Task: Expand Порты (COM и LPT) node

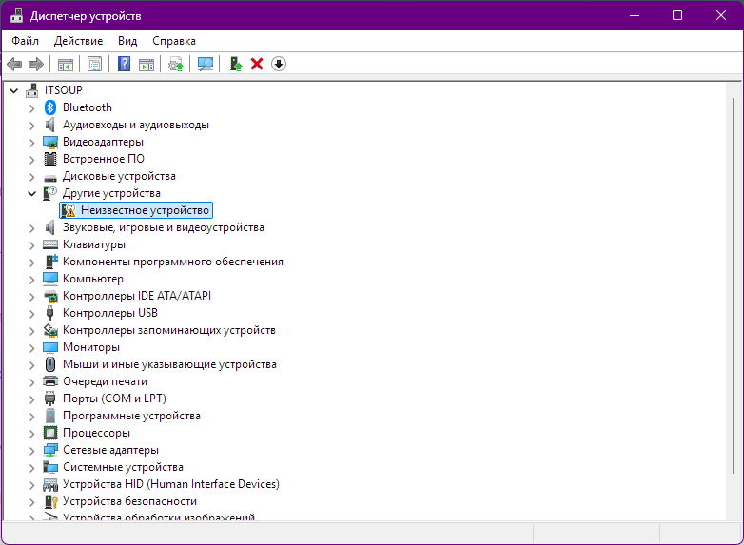Action: pyautogui.click(x=31, y=399)
